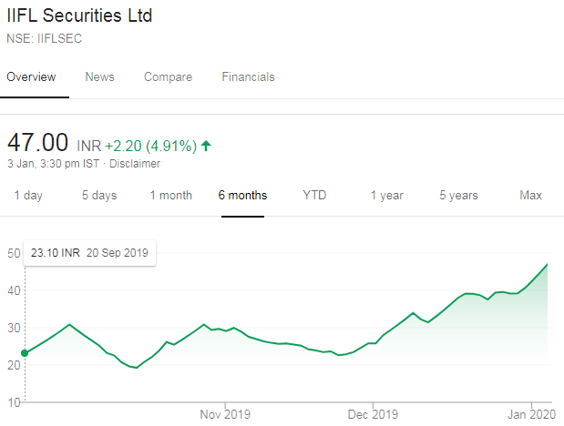View the Financials tab
The width and height of the screenshot is (564, 426).
click(x=248, y=77)
